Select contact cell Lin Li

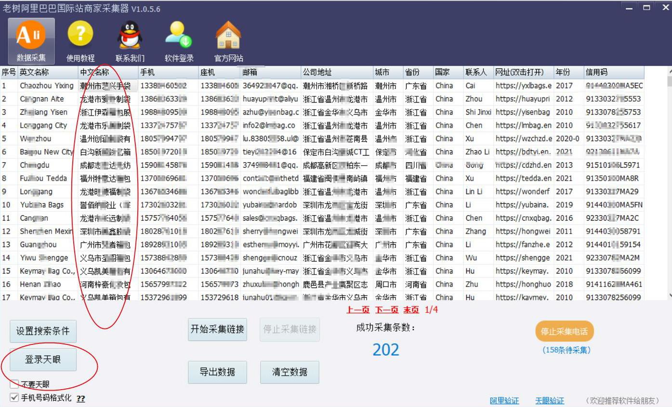point(478,192)
